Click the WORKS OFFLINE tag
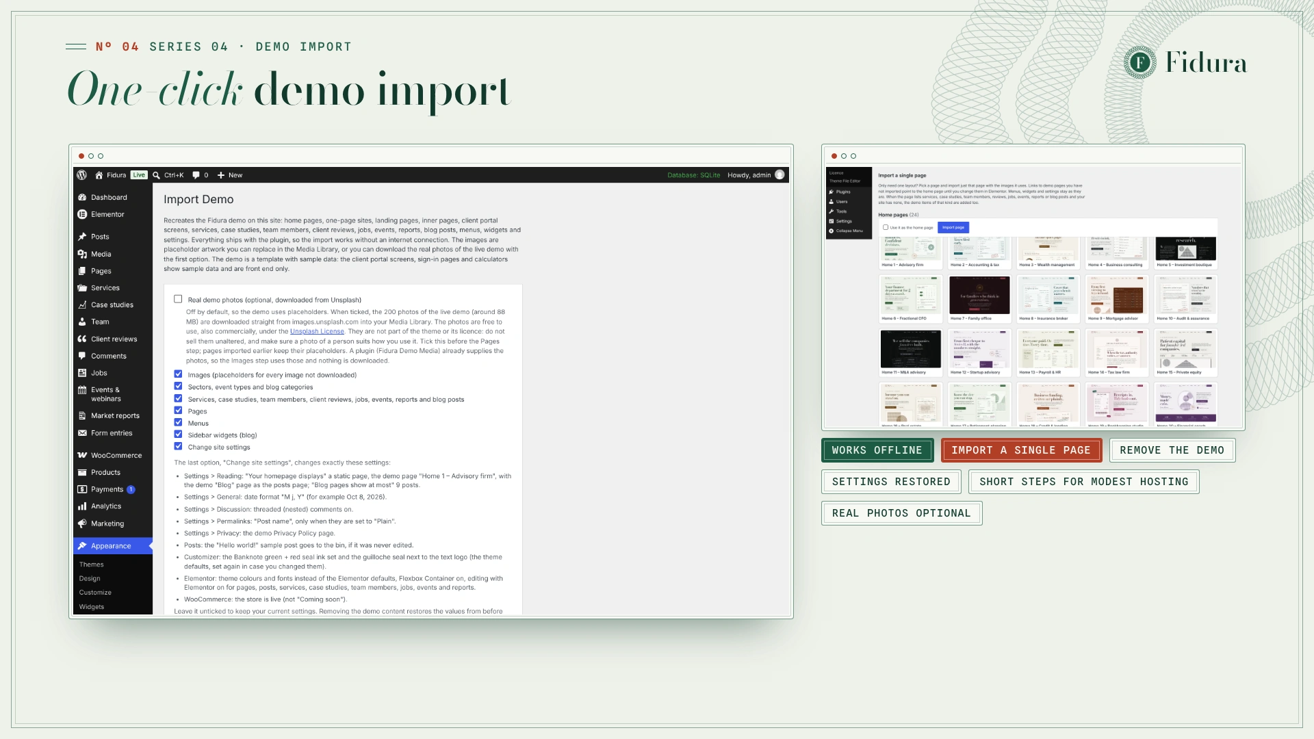The height and width of the screenshot is (739, 1314). [877, 450]
